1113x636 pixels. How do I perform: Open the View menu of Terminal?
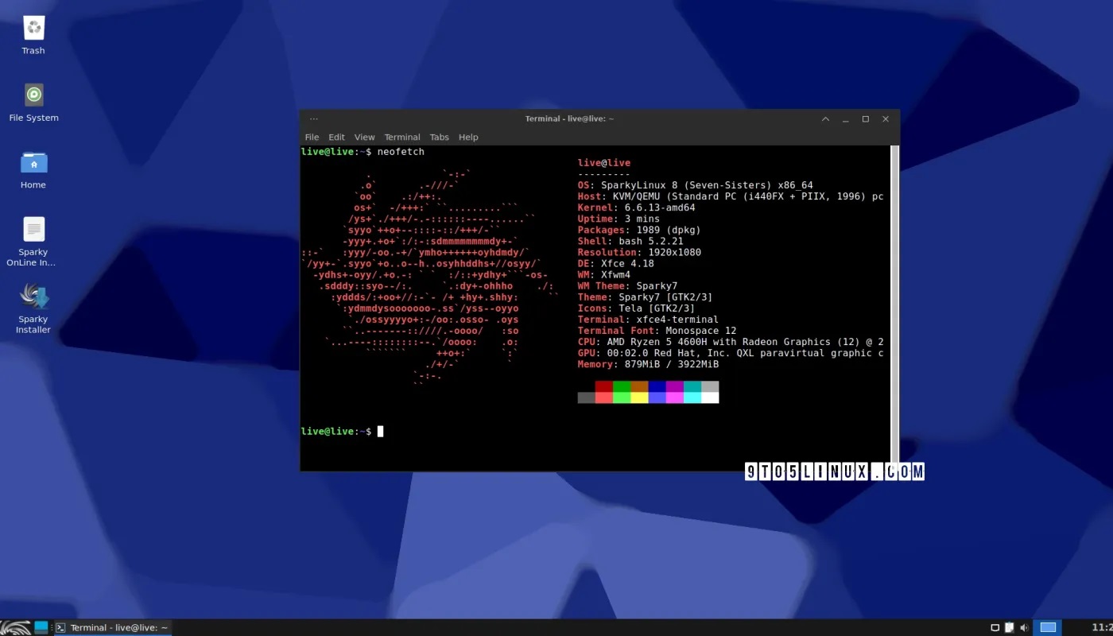pyautogui.click(x=364, y=137)
